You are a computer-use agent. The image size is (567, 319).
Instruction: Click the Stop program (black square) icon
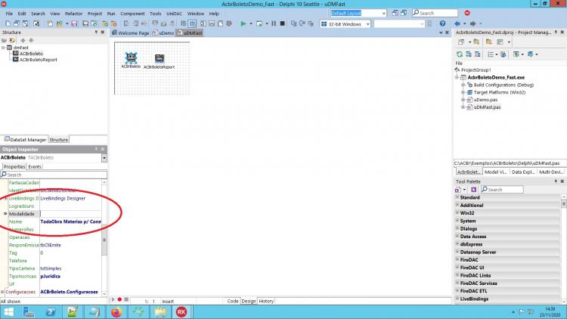click(x=283, y=23)
